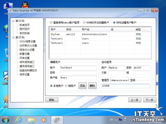Click the 用户组 field containing Users
Viewport: 166px width, 124px height.
(x=78, y=78)
